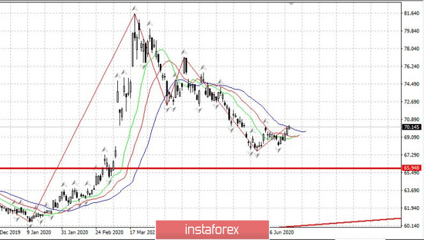Viewport: 424px width, 240px height.
Task: Click the 60.140 price axis label
Action: (411, 226)
